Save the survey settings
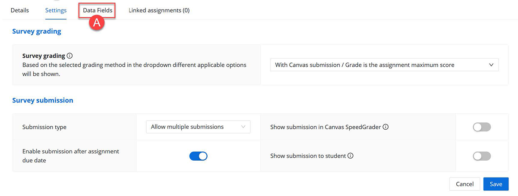518x196 pixels. pyautogui.click(x=496, y=184)
